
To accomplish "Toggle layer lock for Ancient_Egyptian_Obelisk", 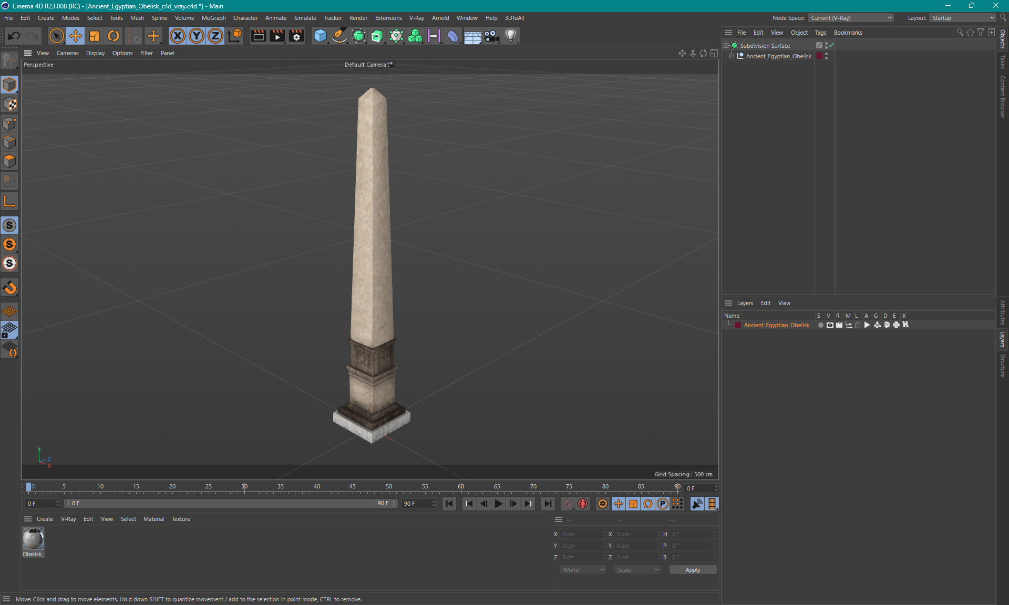I will pyautogui.click(x=858, y=325).
